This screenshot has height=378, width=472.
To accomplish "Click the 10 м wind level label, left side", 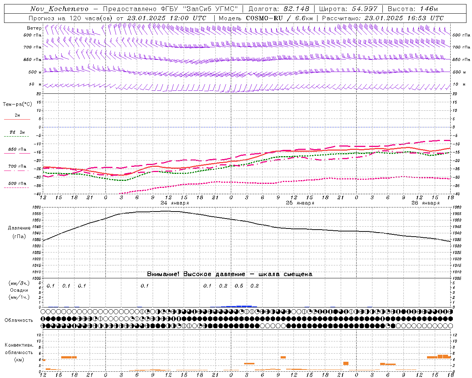I will tap(35, 85).
